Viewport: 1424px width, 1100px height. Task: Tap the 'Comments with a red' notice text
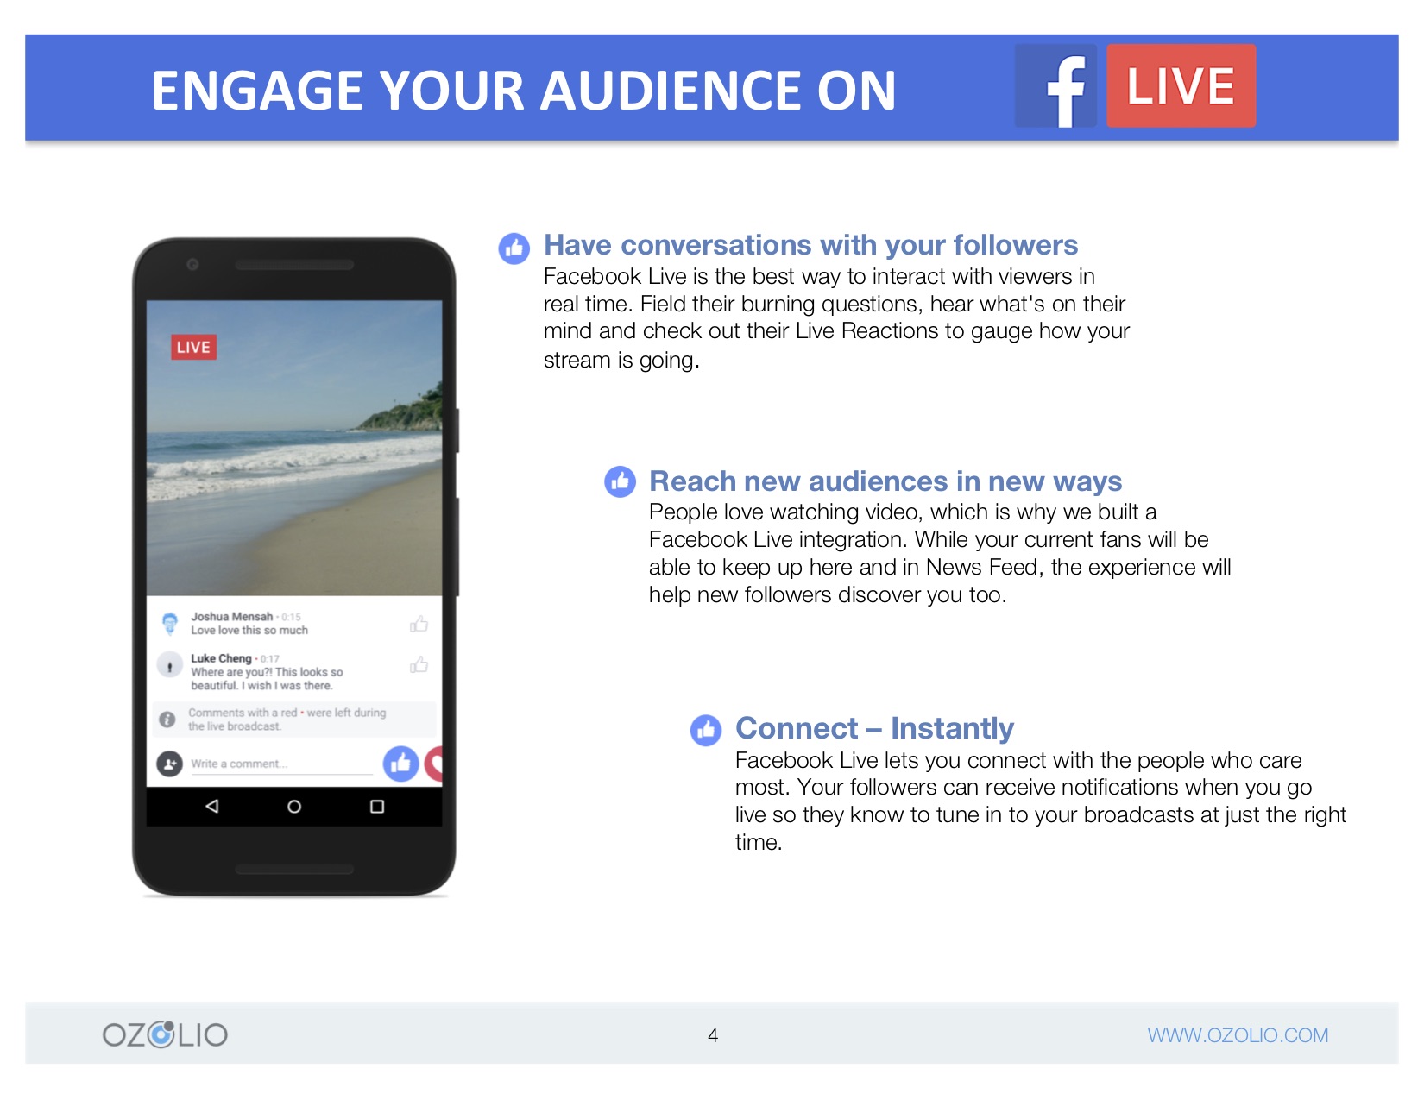pos(287,720)
